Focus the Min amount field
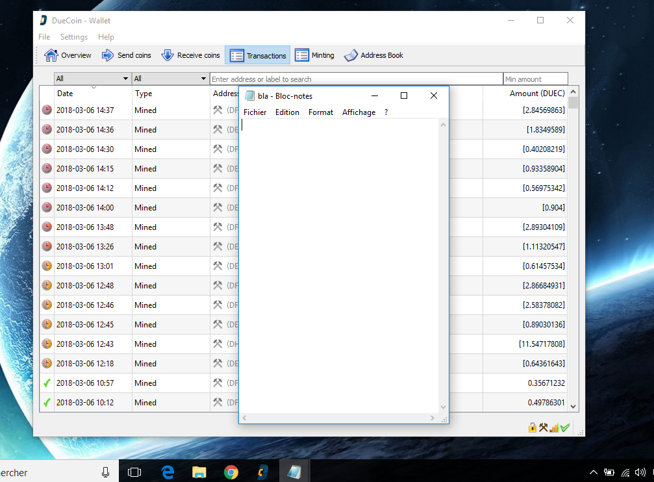 coord(536,79)
